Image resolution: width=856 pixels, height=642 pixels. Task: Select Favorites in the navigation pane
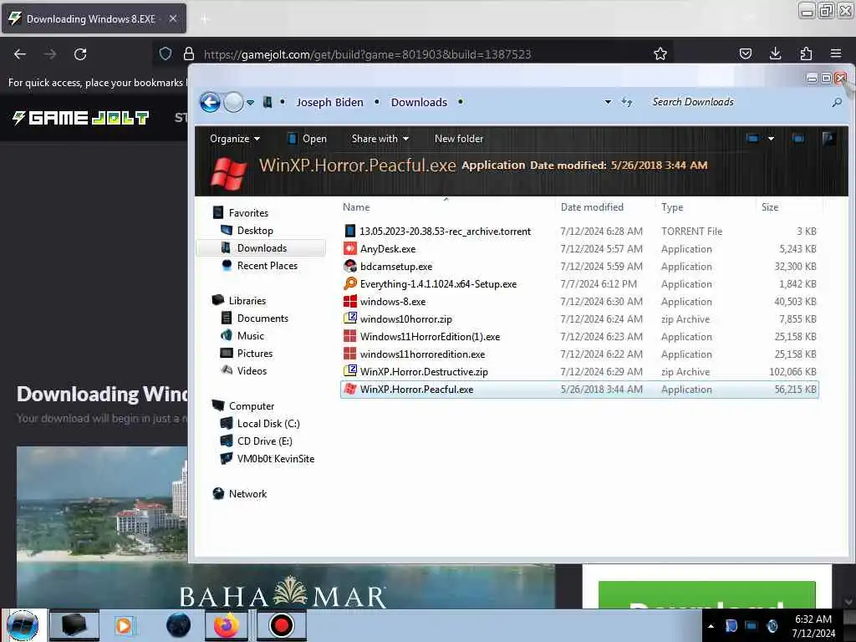[248, 213]
